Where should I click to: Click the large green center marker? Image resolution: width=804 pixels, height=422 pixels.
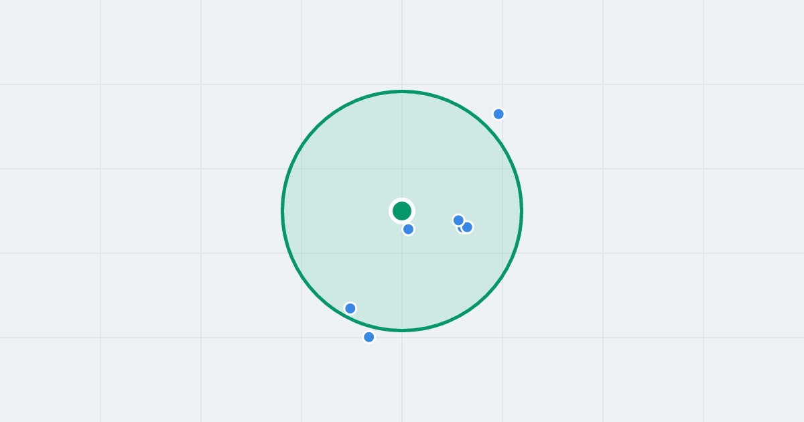pyautogui.click(x=402, y=211)
